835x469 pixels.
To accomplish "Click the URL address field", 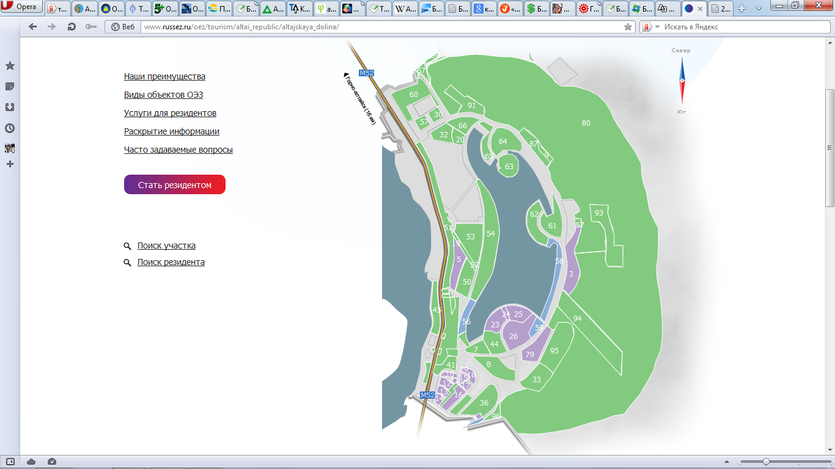I will tap(382, 27).
